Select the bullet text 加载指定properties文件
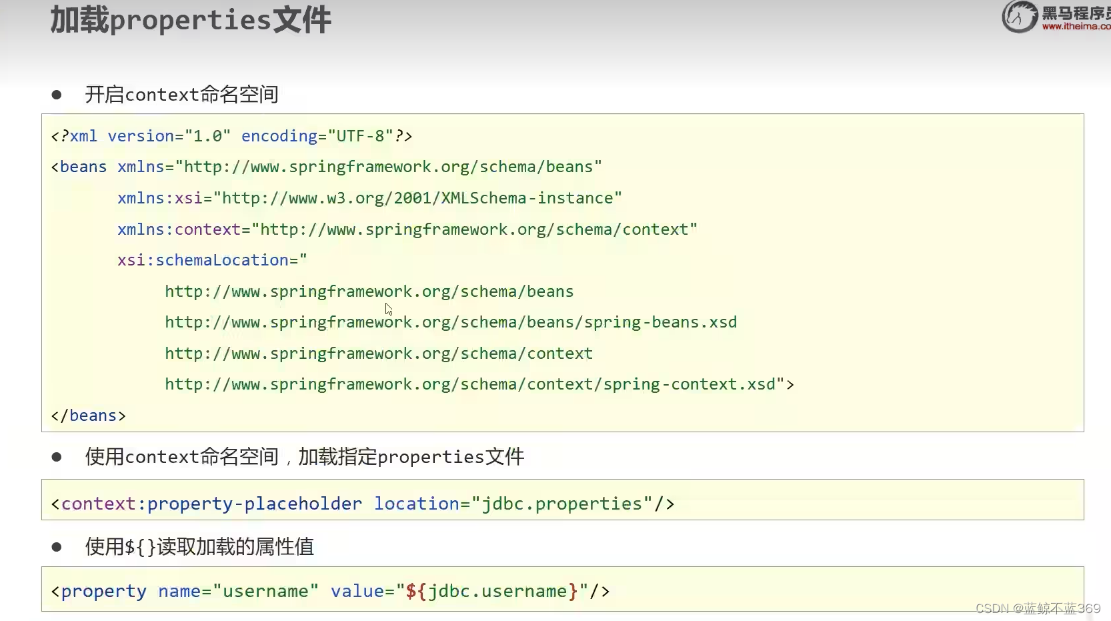 click(x=411, y=457)
